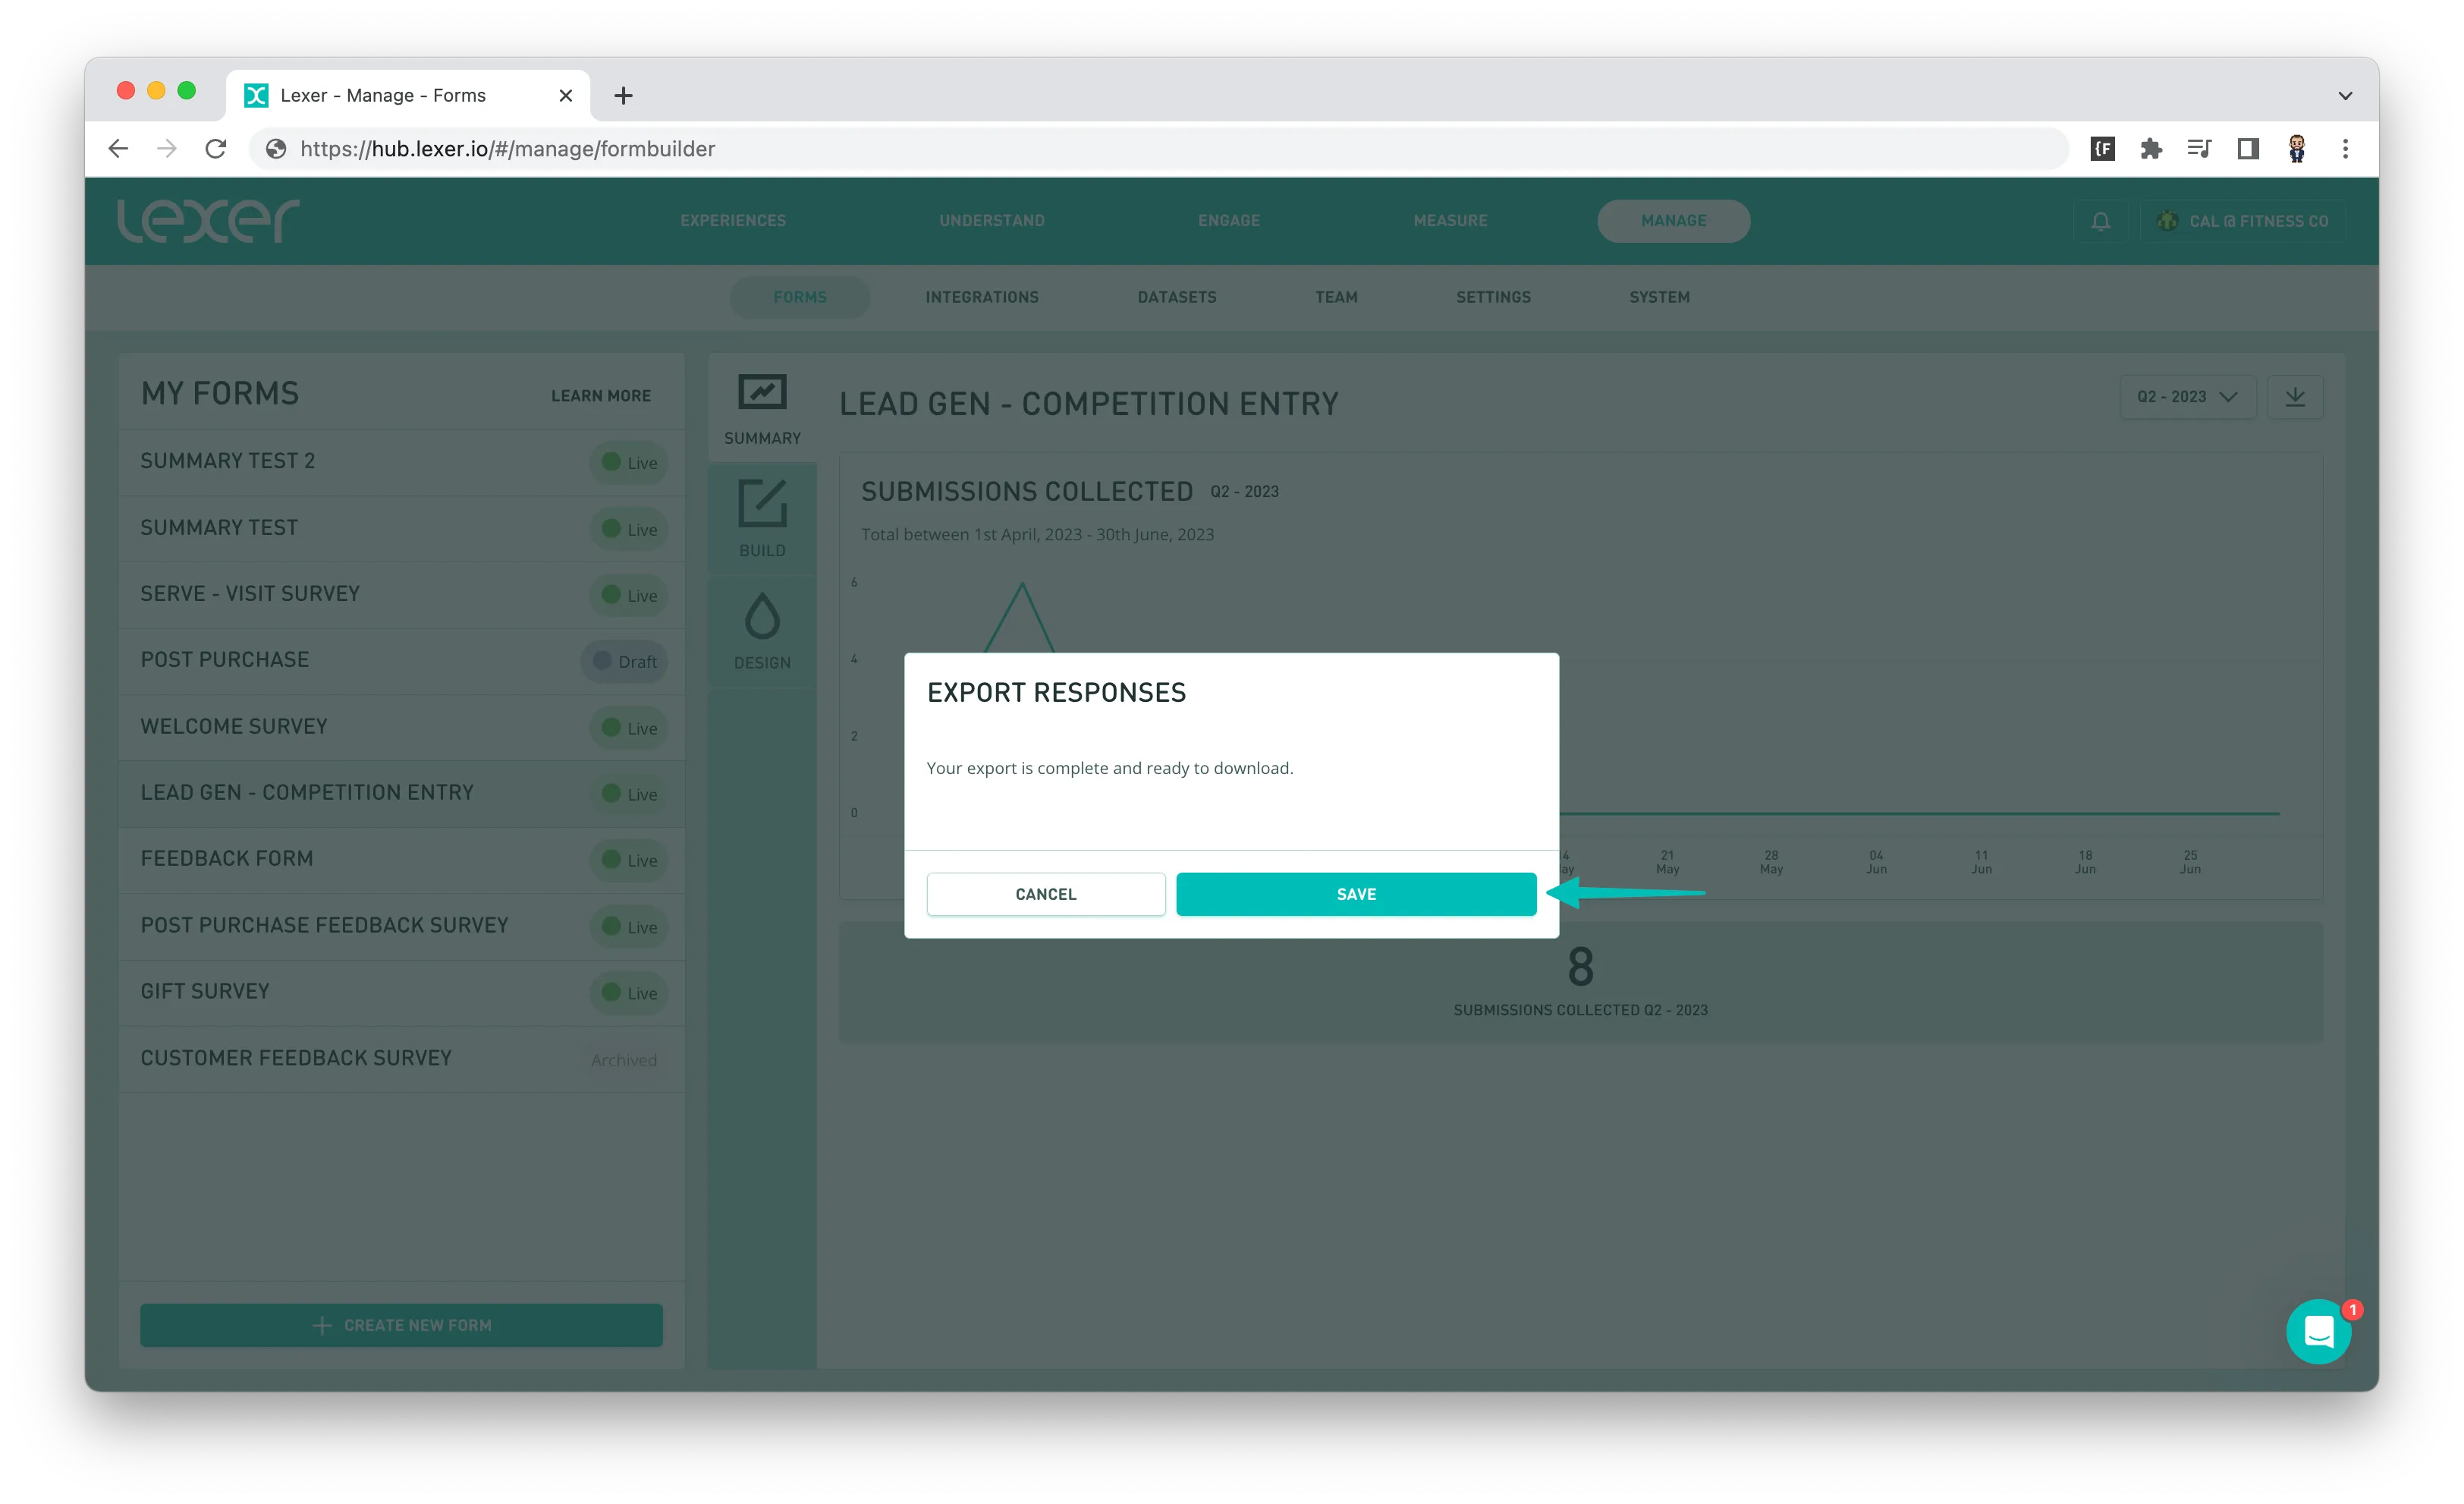Toggle Live status for Welcome Survey
The image size is (2464, 1504).
629,728
